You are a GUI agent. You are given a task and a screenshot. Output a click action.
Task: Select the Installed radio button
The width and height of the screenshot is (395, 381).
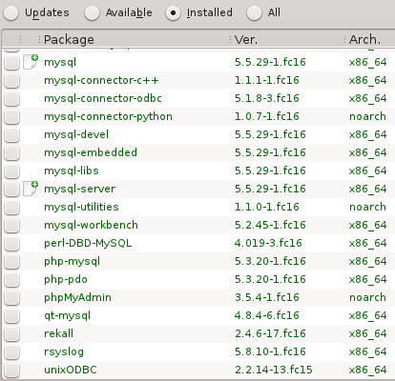[174, 13]
